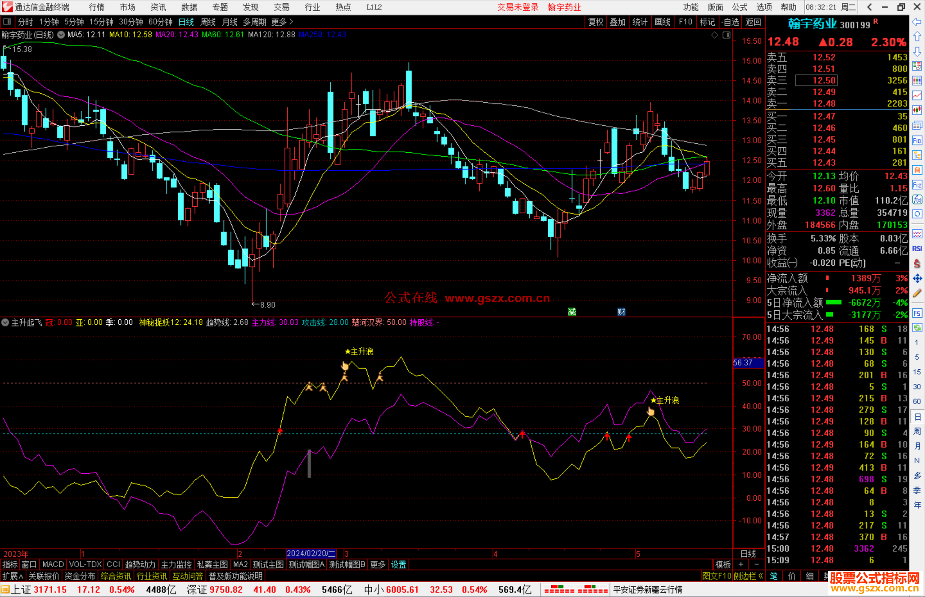Select the pencil drawing tool icon
The image size is (925, 597).
click(917, 294)
